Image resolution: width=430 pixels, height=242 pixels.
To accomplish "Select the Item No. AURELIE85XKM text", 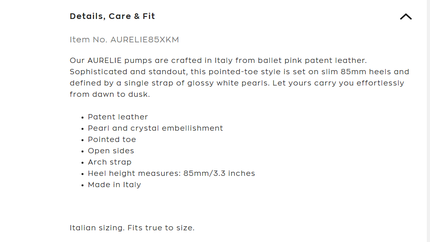I will tap(124, 40).
